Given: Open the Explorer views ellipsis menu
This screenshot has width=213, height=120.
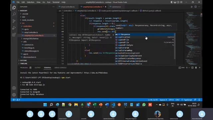Looking at the screenshot, I should [x=53, y=7].
